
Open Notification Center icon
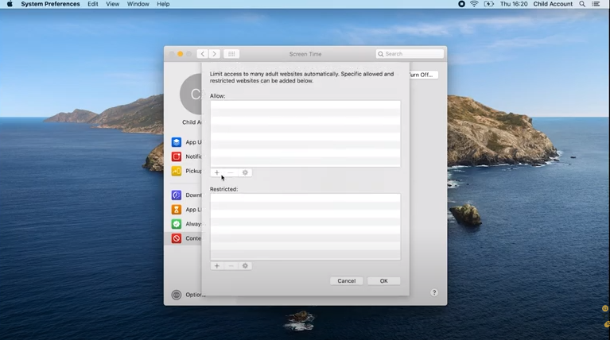click(596, 4)
